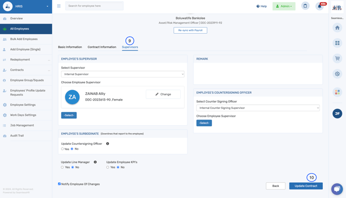The height and width of the screenshot is (198, 346).
Task: Open the JF user avatar
Action: click(x=337, y=114)
